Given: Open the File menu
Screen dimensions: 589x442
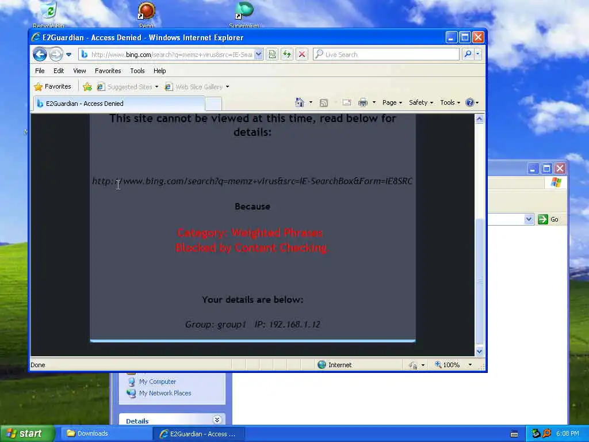Looking at the screenshot, I should (40, 71).
